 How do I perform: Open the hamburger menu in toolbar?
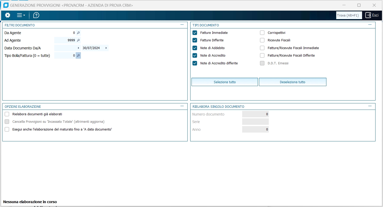click(21, 15)
